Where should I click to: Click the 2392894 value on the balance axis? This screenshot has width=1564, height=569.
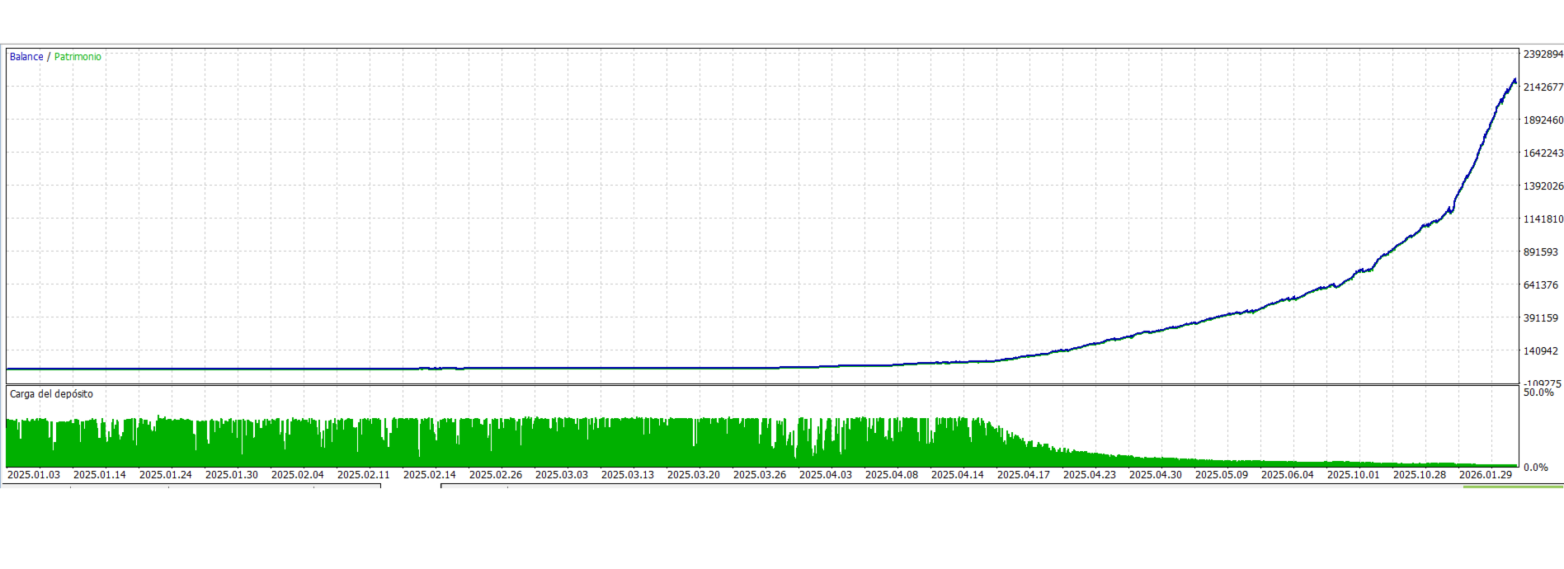pos(1543,54)
